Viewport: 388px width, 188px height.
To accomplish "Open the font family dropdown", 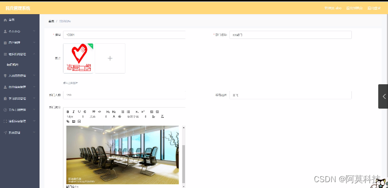I will pos(137,116).
